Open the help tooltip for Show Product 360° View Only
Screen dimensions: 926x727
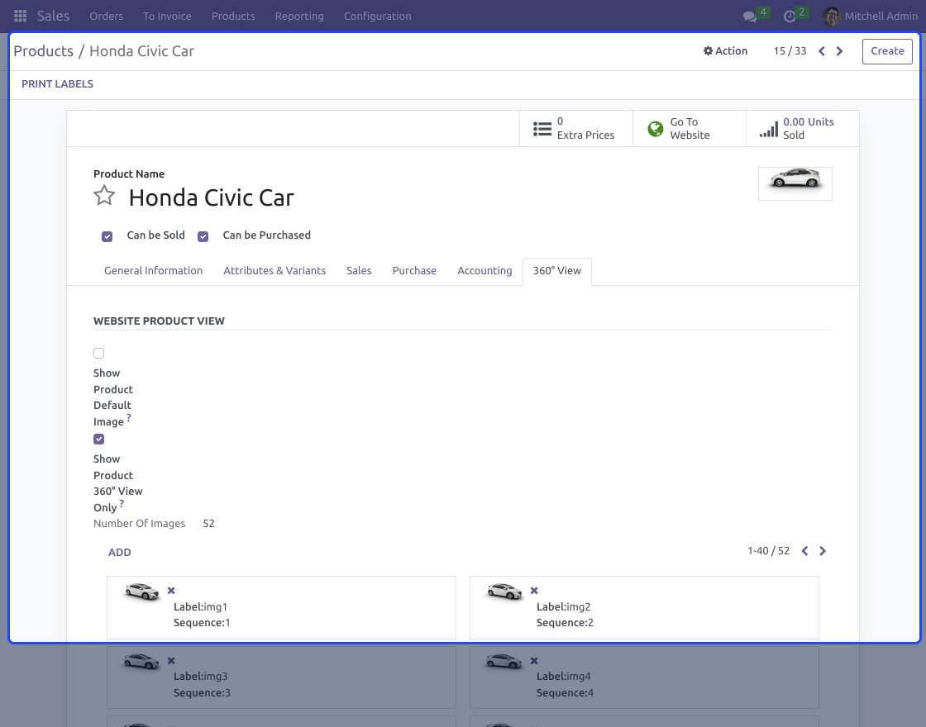click(122, 503)
